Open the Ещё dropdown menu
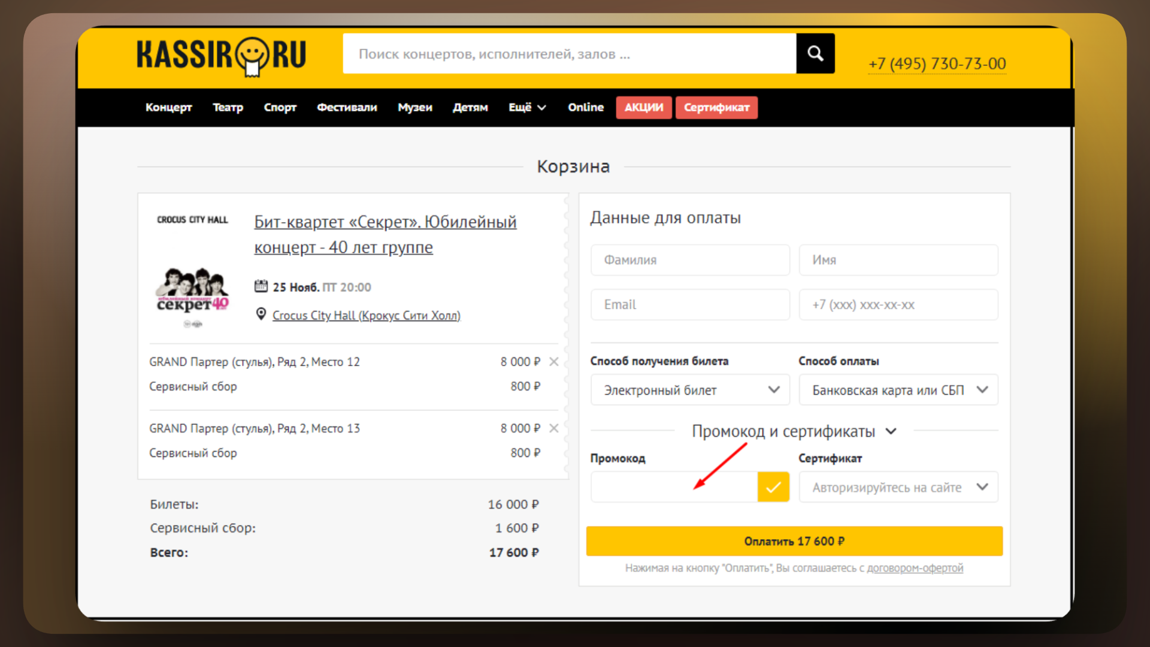Viewport: 1150px width, 647px height. click(526, 107)
